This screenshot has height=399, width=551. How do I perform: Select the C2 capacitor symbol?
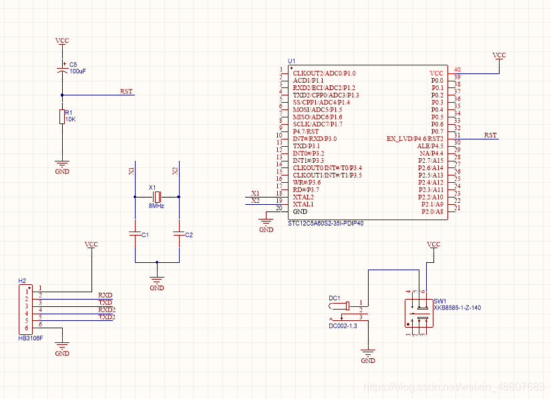[179, 234]
